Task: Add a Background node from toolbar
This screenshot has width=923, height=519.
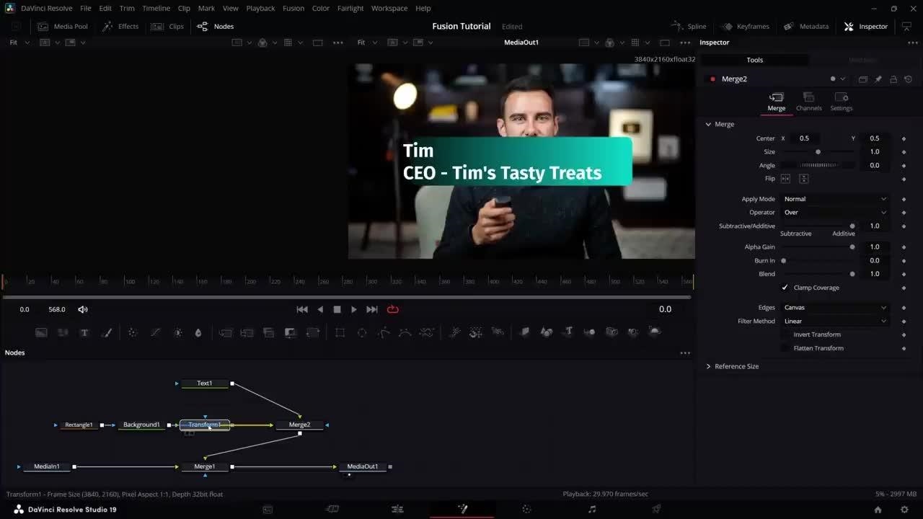Action: (41, 332)
